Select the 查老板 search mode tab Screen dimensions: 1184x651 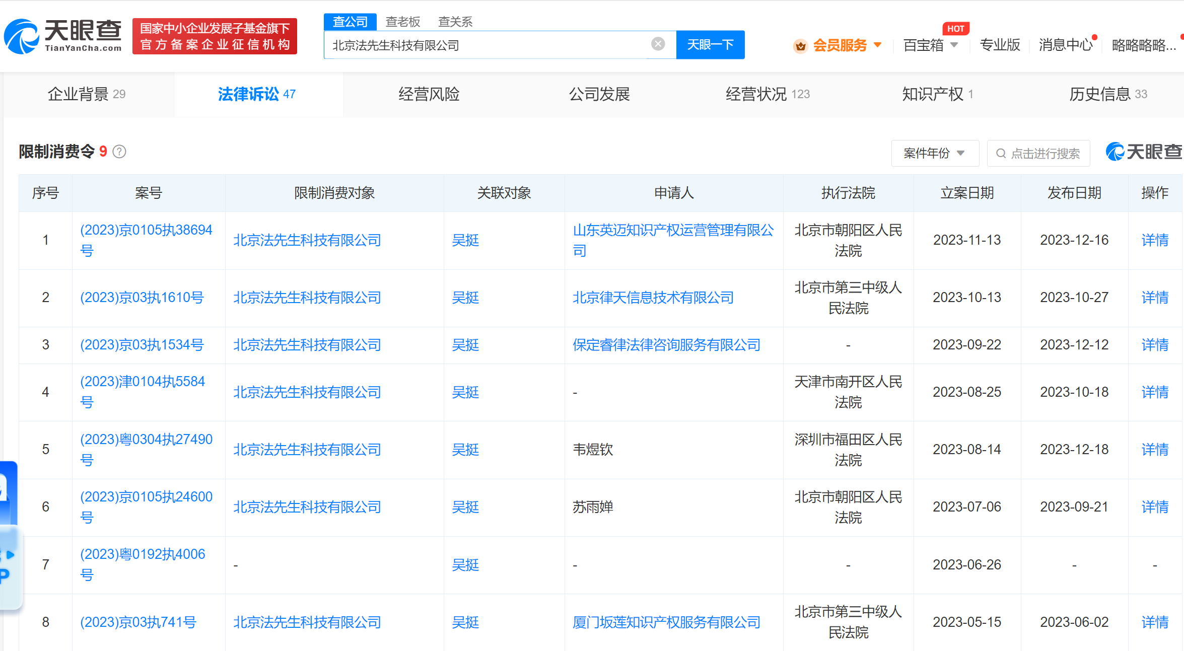coord(402,22)
